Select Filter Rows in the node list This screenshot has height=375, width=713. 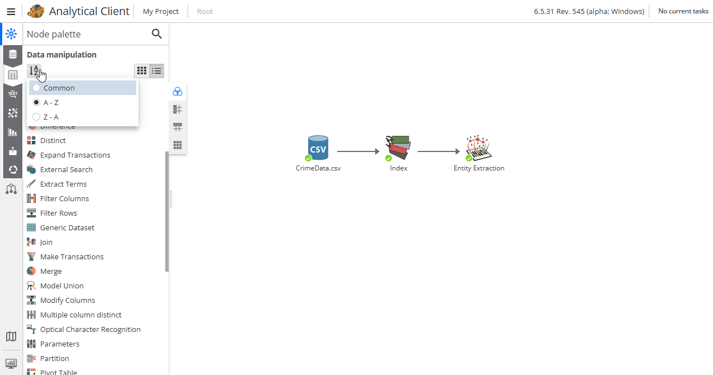click(x=59, y=213)
